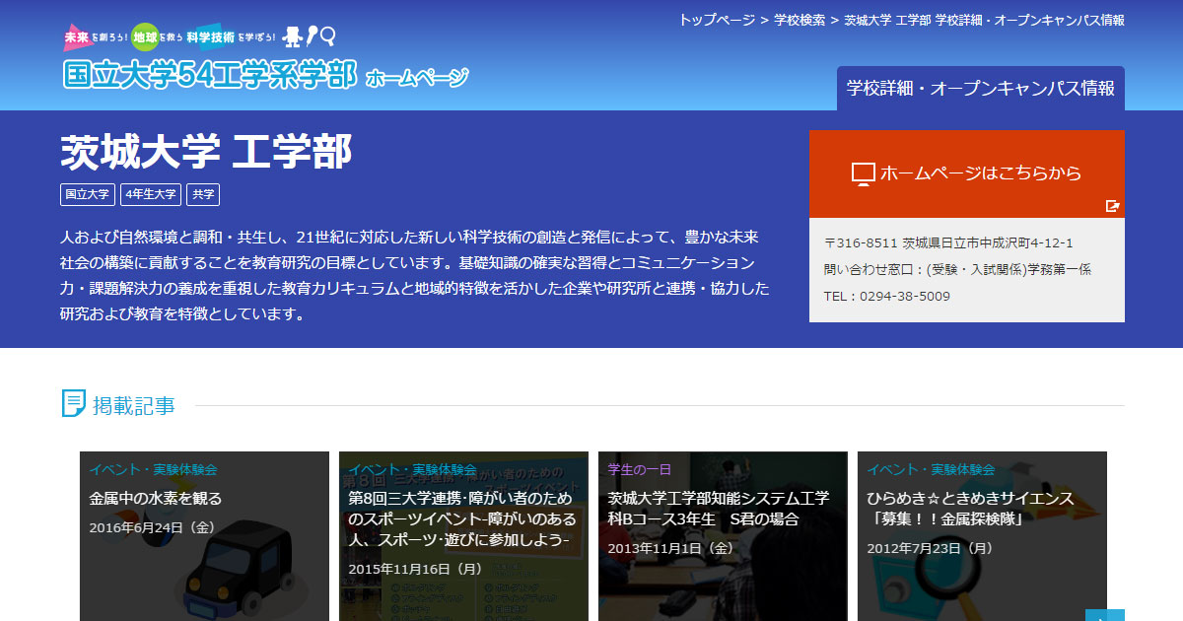
Task: Select 学校詳細・オープンキャンパス情報 tab
Action: [x=981, y=89]
